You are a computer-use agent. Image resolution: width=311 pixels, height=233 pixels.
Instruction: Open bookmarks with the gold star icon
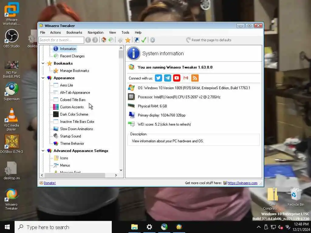(128, 40)
